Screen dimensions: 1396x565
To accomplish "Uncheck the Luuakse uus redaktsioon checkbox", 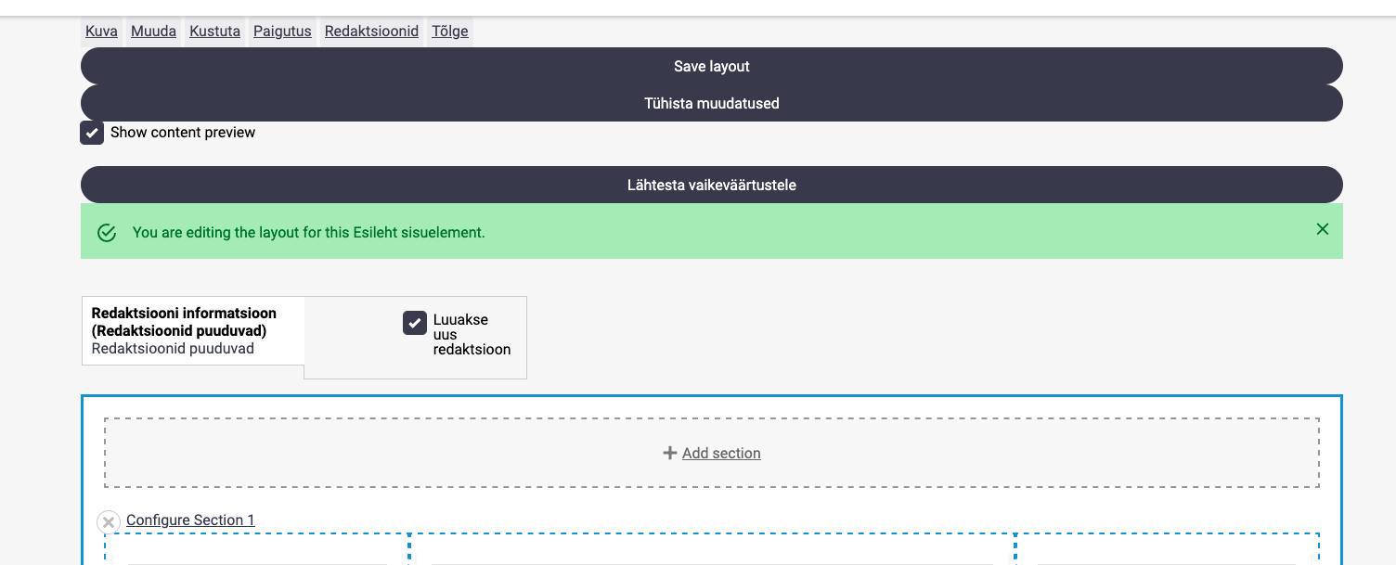I will (x=415, y=323).
